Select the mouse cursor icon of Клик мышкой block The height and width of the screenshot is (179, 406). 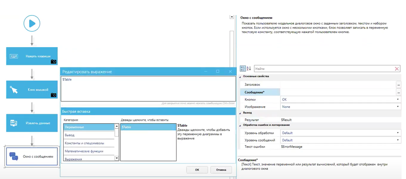[14, 89]
